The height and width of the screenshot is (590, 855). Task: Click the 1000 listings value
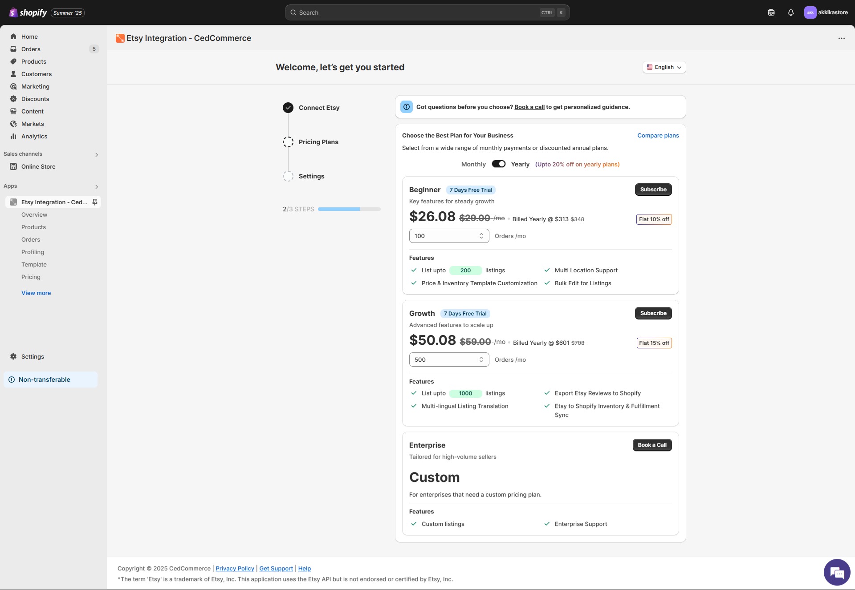pyautogui.click(x=465, y=393)
